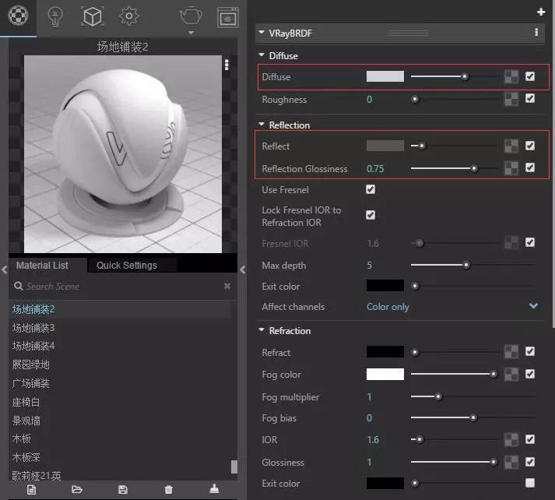Collapse the Reflection section
Screen dimensions: 555x500
262,125
